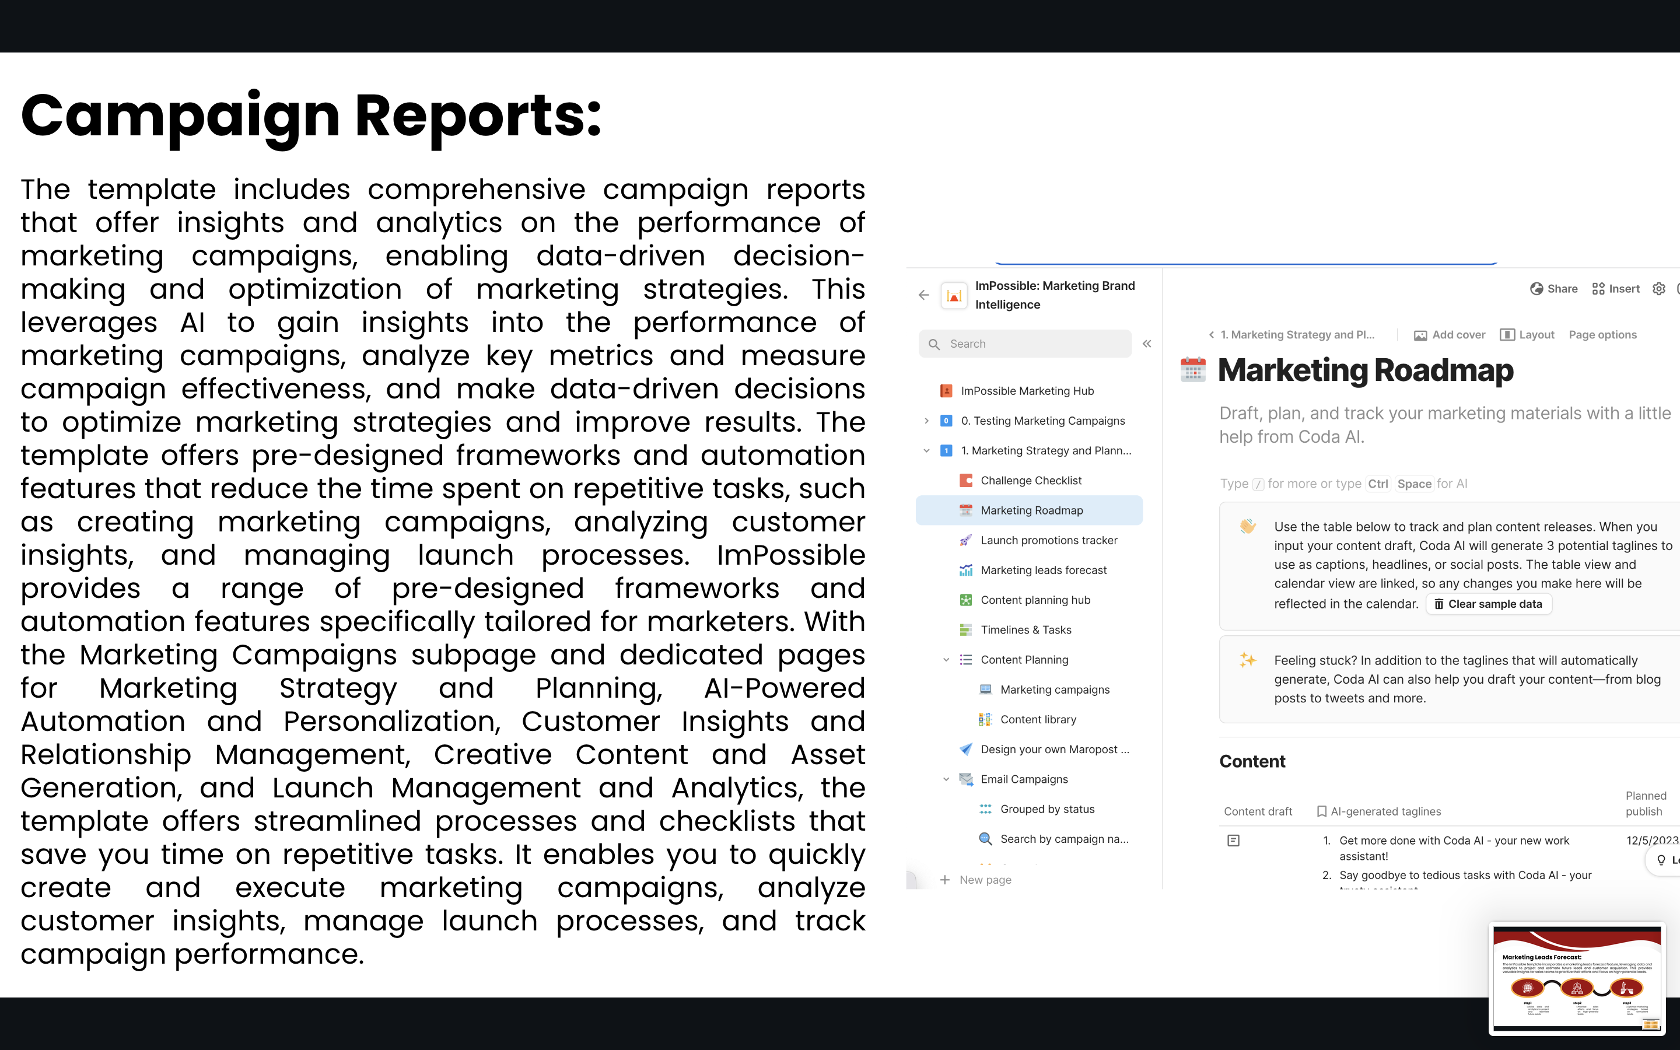Click the sidebar Search field

(1025, 344)
